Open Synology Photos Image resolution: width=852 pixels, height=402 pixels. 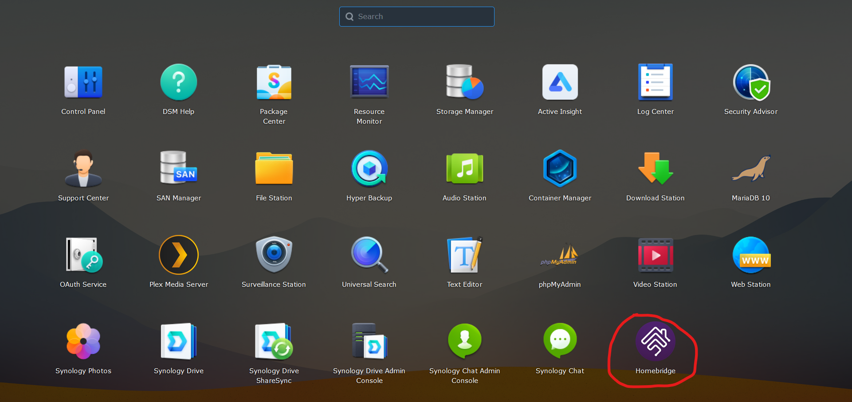coord(83,342)
